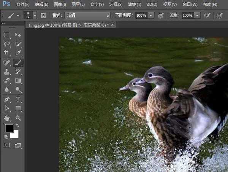Select the Eyedropper tool
This screenshot has height=172, width=228.
[18, 53]
